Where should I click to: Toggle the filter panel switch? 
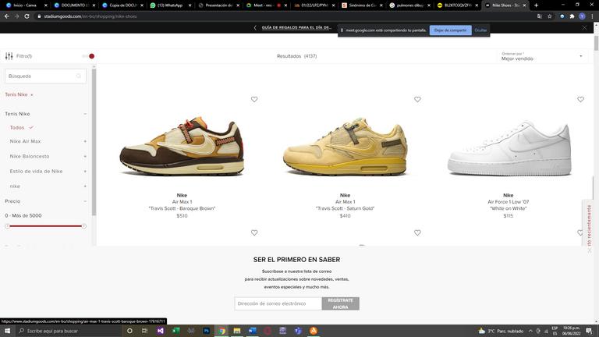[88, 56]
